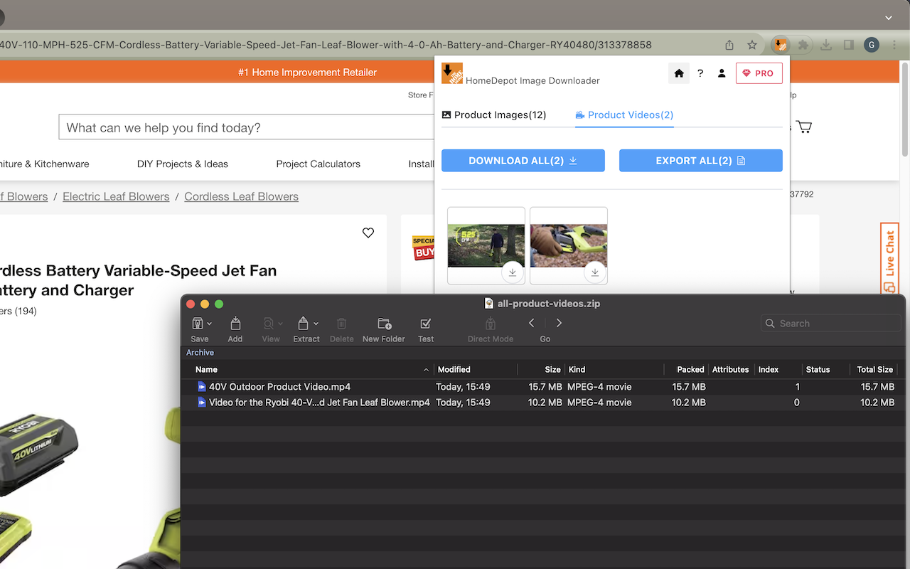
Task: Click the HomeDepot Image Downloader extension icon
Action: point(781,45)
